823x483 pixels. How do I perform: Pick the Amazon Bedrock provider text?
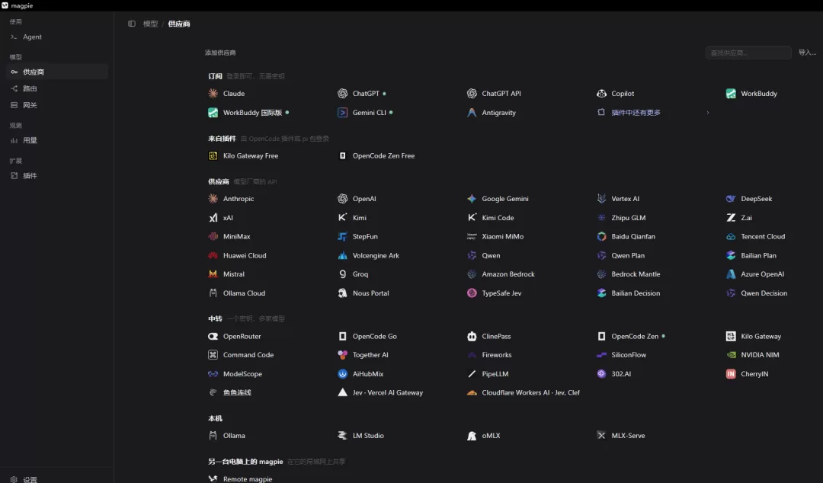(x=508, y=274)
